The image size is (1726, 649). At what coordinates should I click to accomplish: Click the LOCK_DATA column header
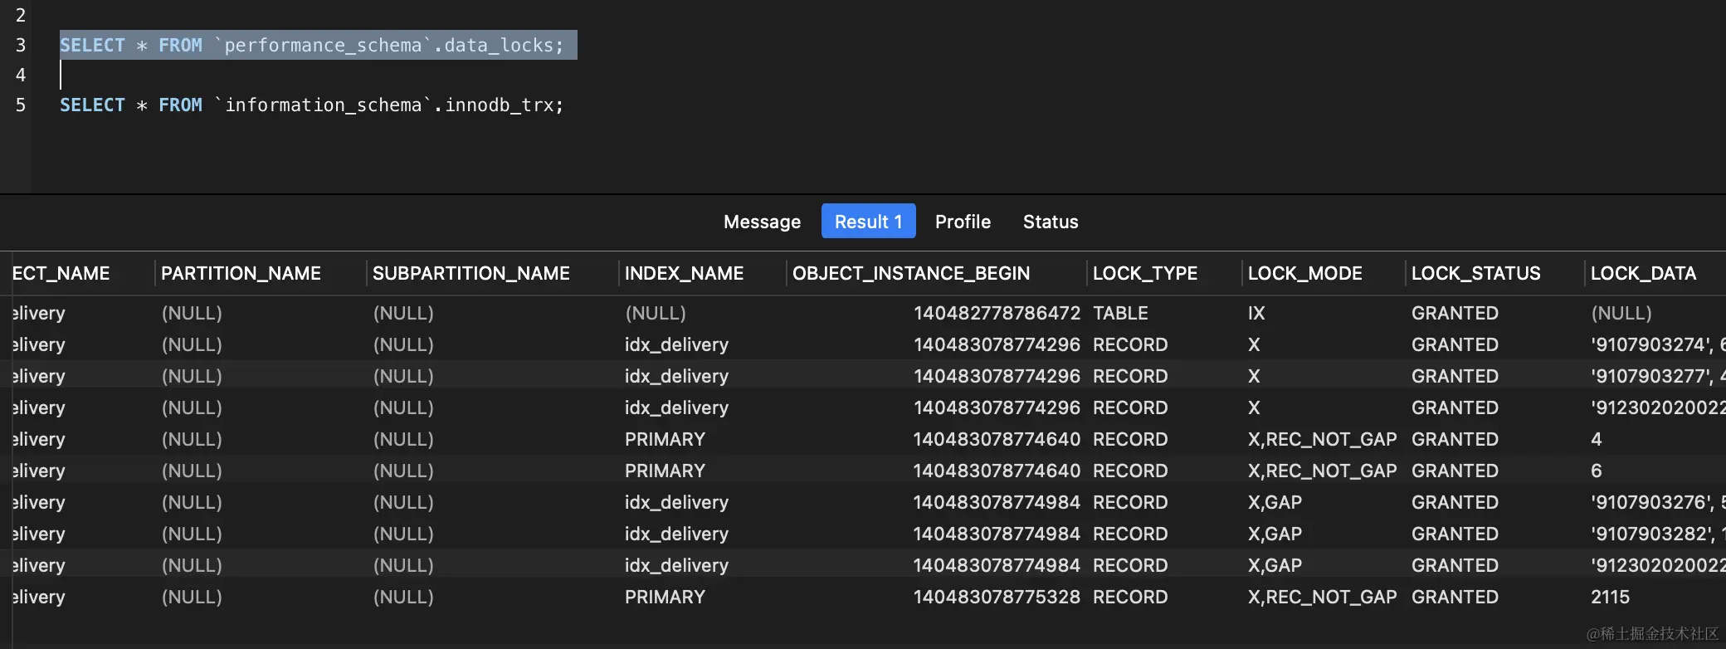(x=1642, y=273)
